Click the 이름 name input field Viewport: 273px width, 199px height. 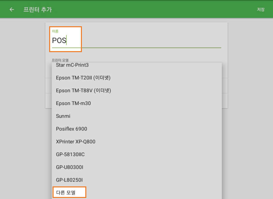click(x=136, y=40)
